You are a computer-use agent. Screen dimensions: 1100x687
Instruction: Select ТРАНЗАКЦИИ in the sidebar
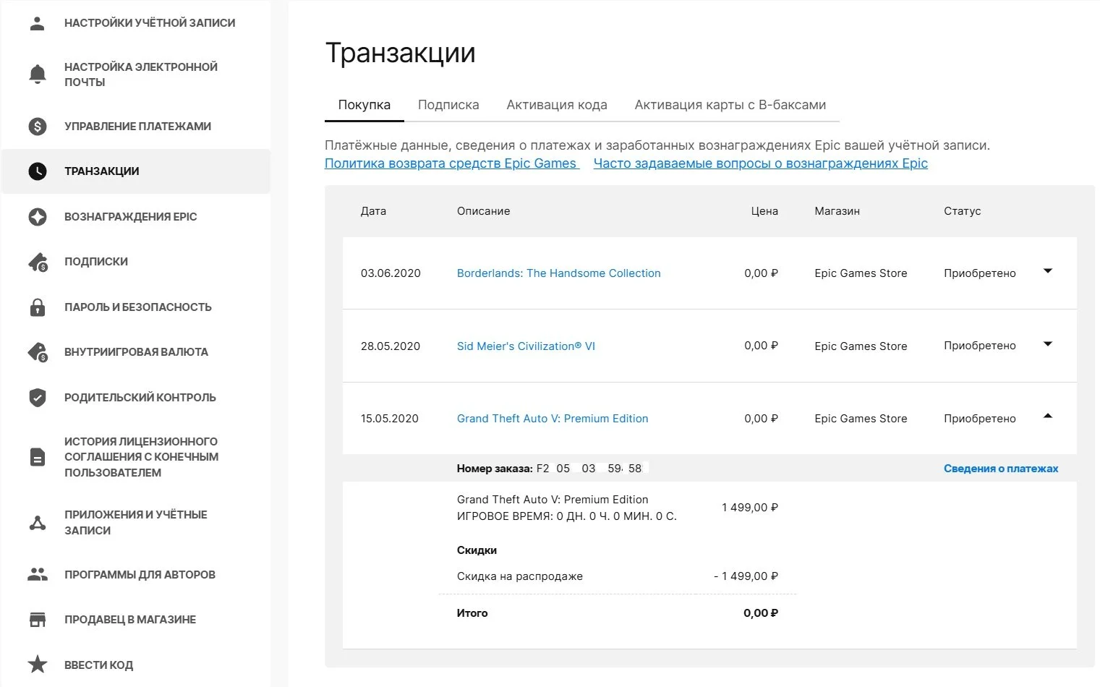click(136, 171)
